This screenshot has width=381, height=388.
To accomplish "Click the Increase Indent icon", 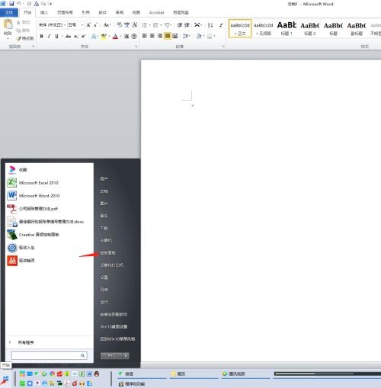I will (x=187, y=25).
